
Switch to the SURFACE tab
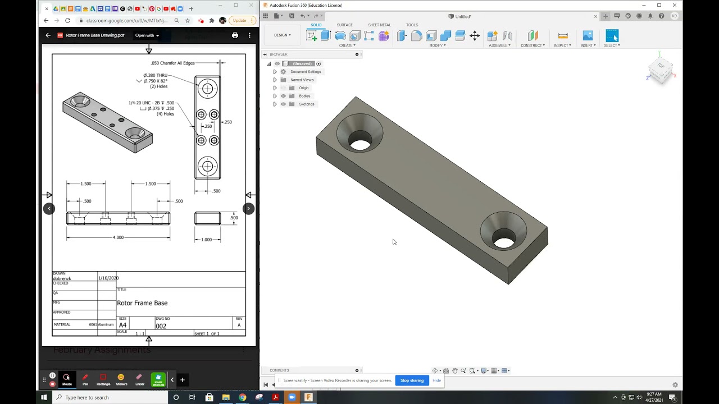[x=345, y=25]
